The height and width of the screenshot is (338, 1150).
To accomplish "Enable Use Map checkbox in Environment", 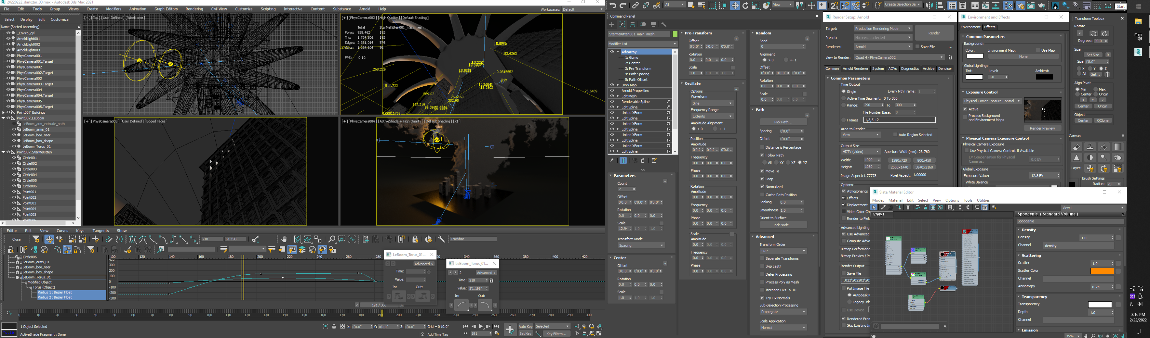I will [1038, 50].
